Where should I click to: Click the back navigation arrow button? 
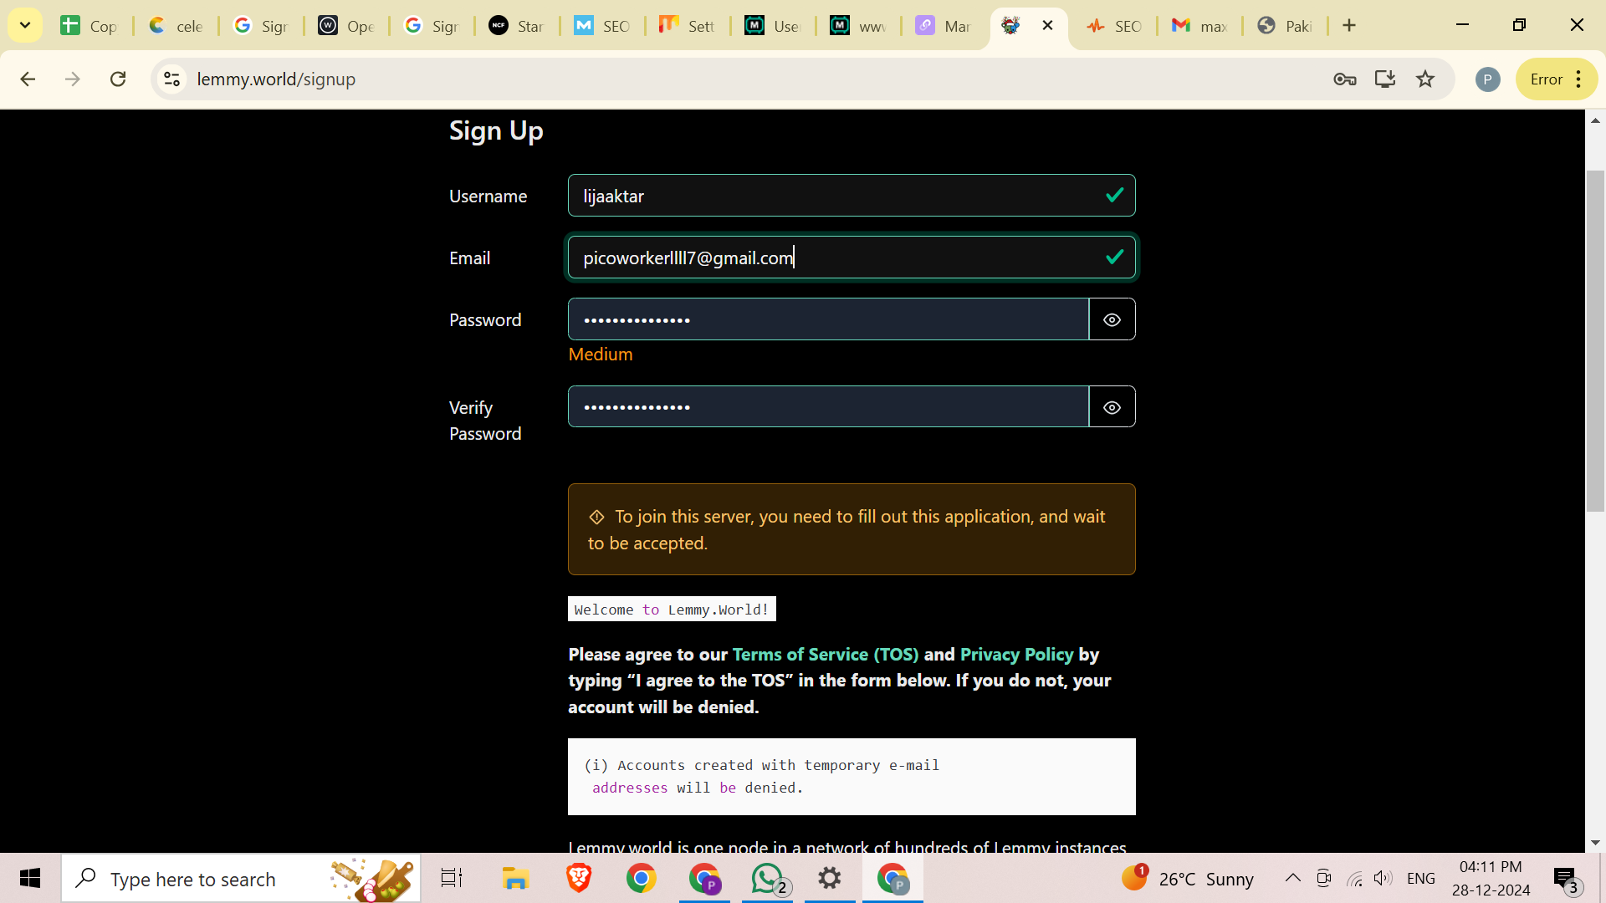(x=28, y=79)
